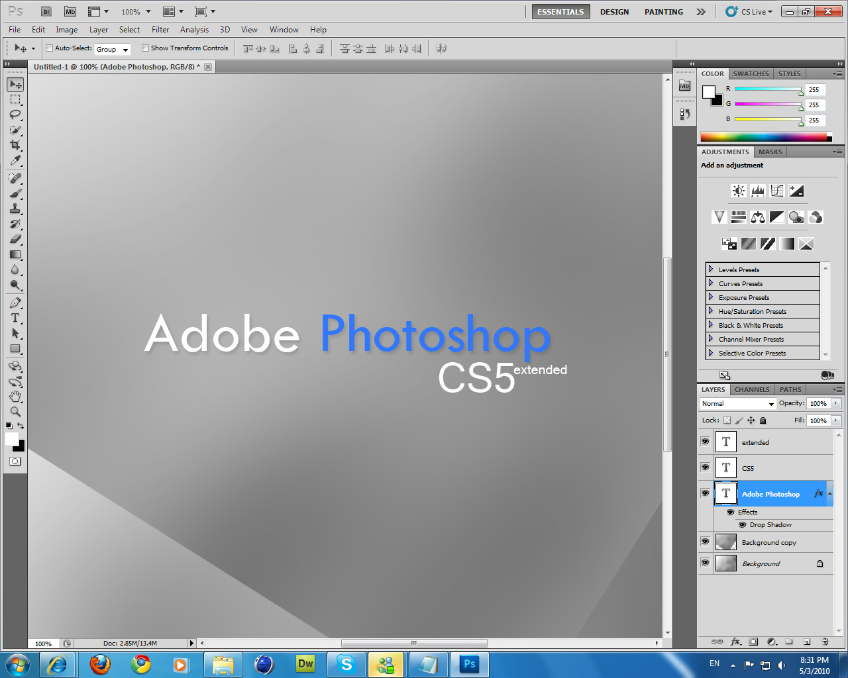The height and width of the screenshot is (678, 848).
Task: Select the Crop tool
Action: [x=15, y=145]
